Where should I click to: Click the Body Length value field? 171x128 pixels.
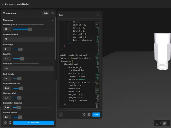[x=7, y=79]
